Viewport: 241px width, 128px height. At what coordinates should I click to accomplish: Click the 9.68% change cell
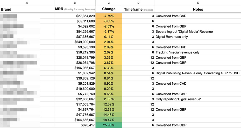[109, 94]
